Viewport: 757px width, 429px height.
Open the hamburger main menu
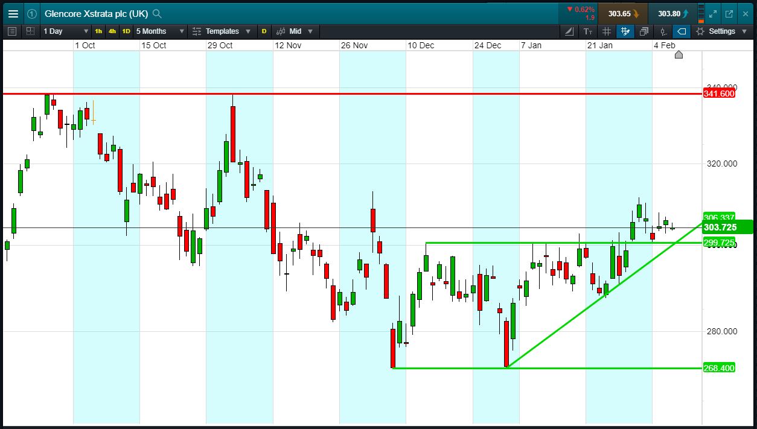click(x=13, y=13)
